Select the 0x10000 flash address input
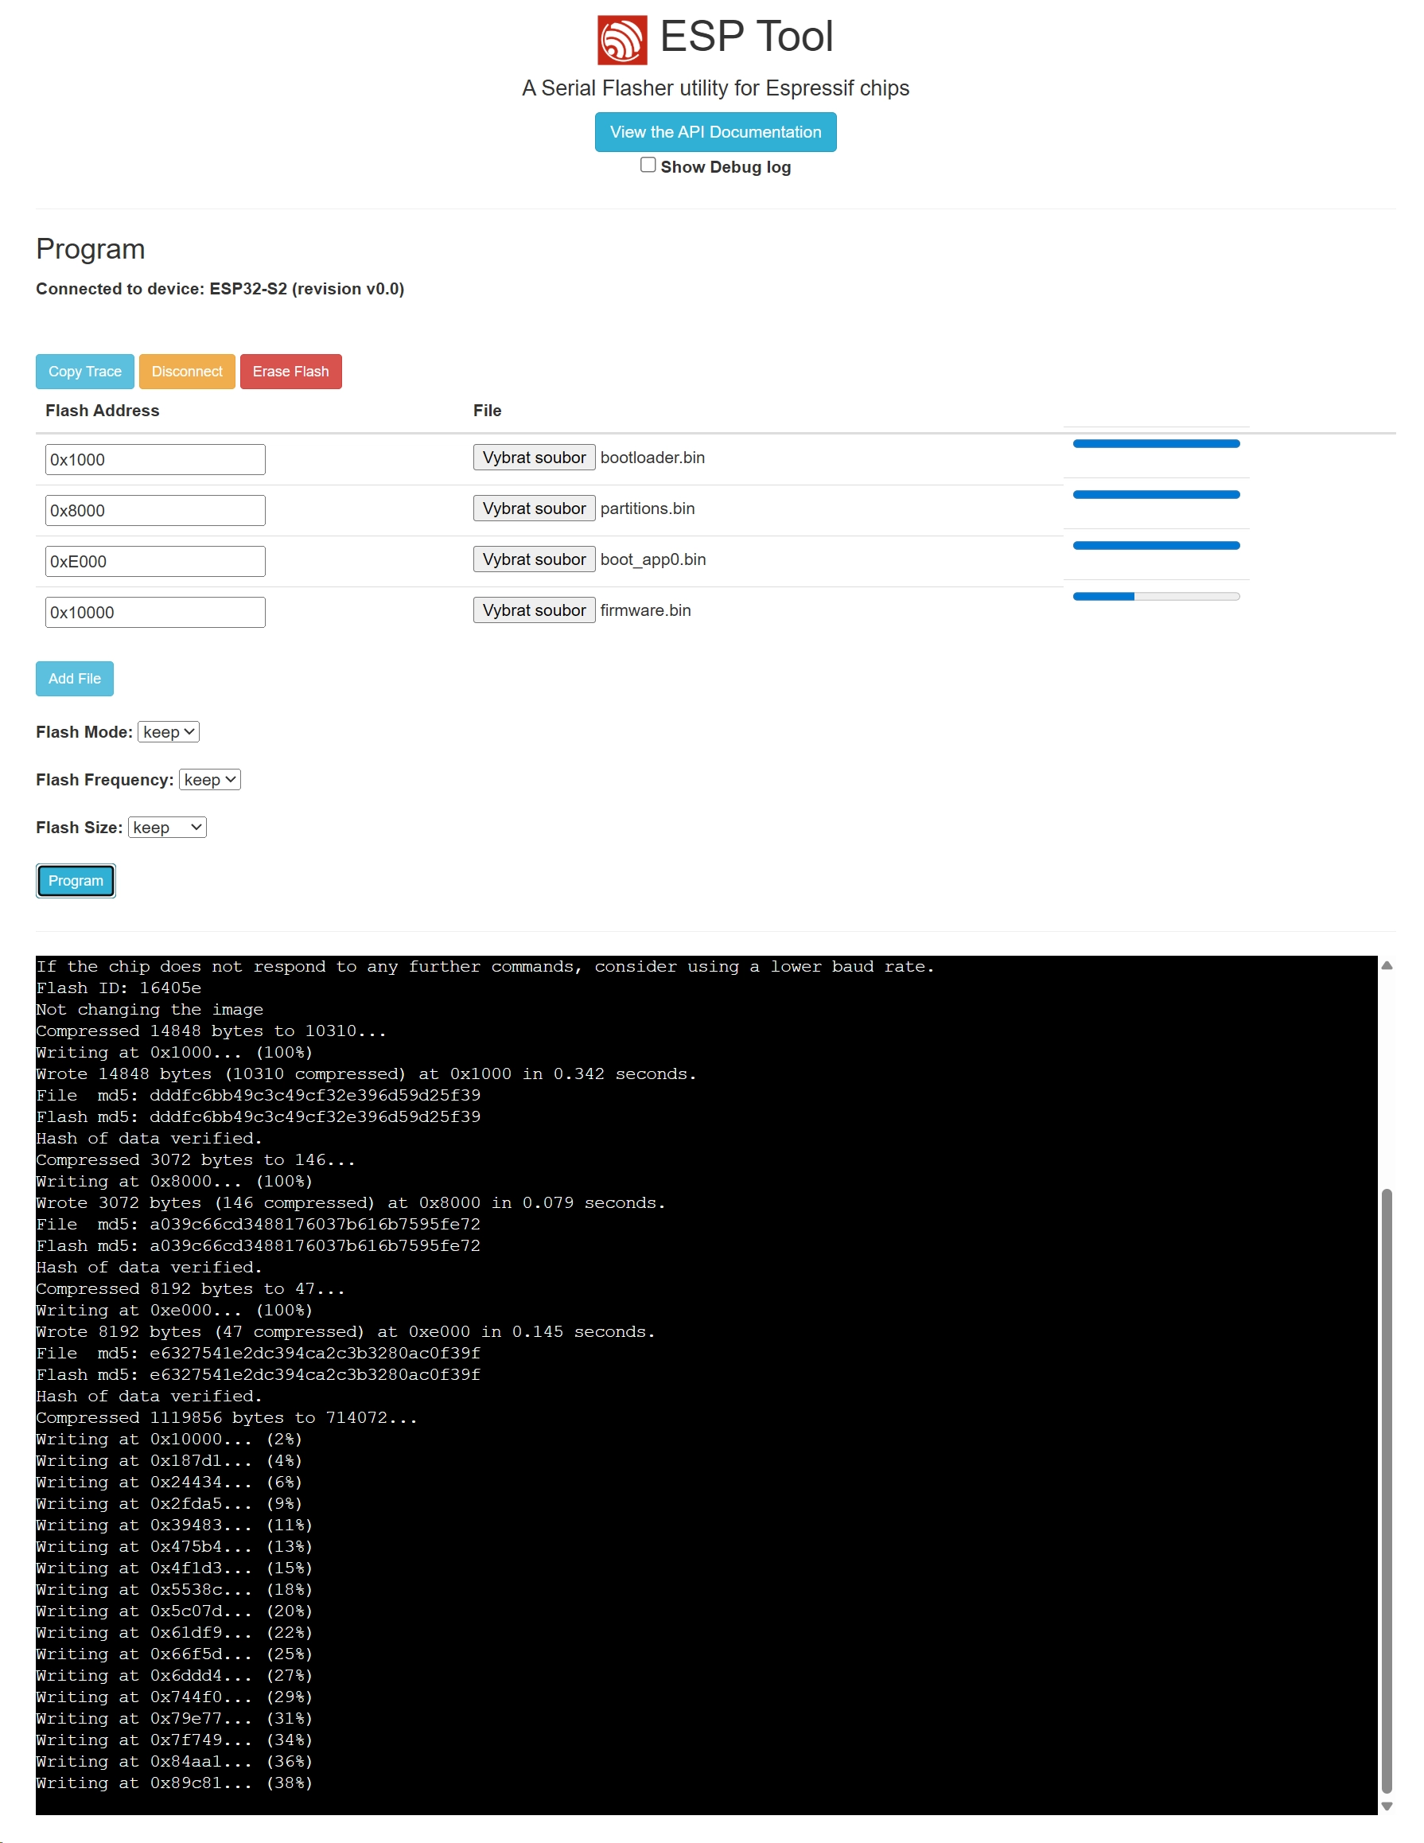 154,613
